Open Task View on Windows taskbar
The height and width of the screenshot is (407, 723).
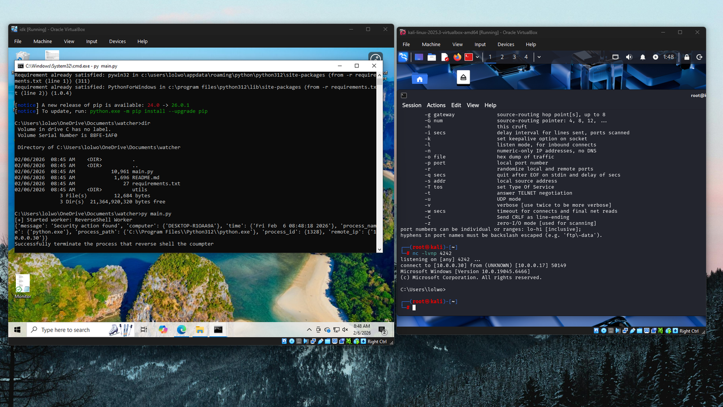click(144, 330)
